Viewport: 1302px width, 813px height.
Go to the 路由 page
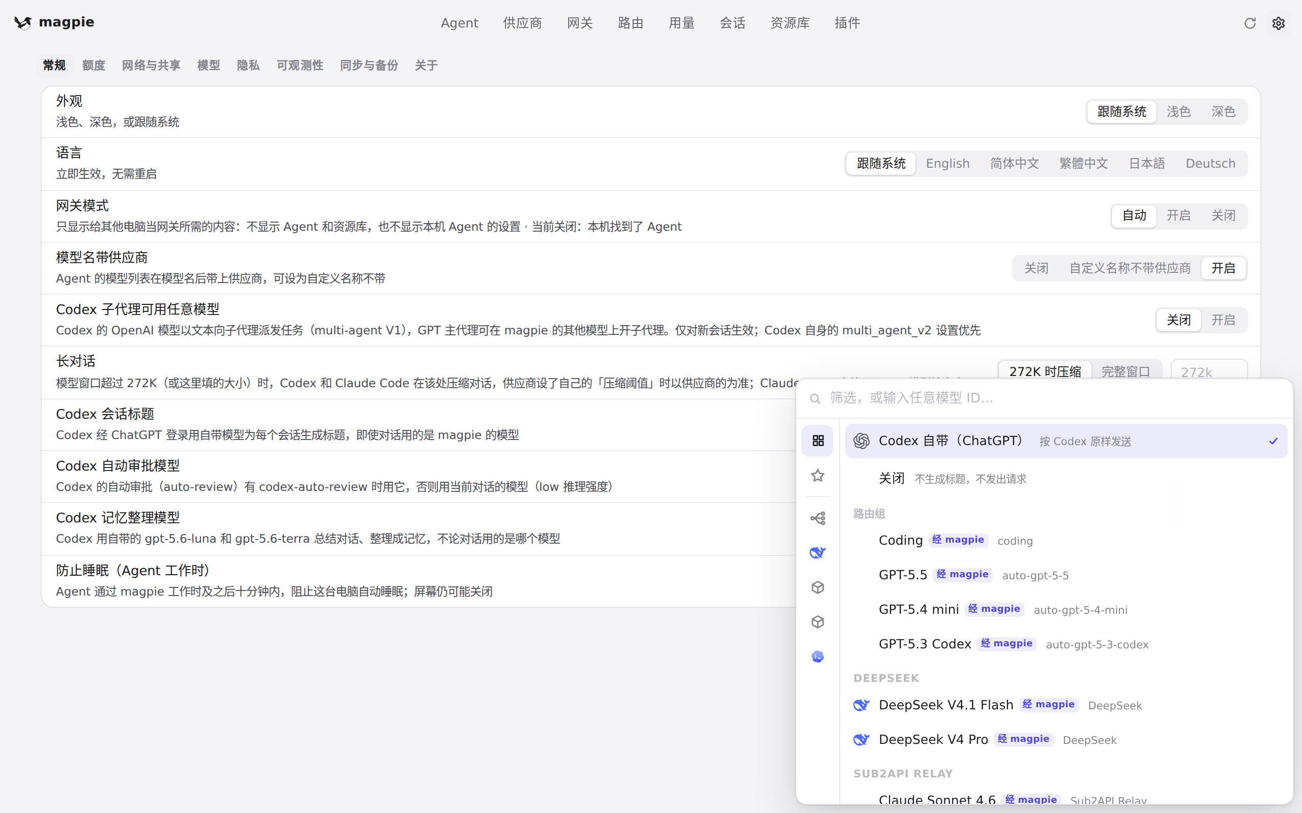click(631, 23)
